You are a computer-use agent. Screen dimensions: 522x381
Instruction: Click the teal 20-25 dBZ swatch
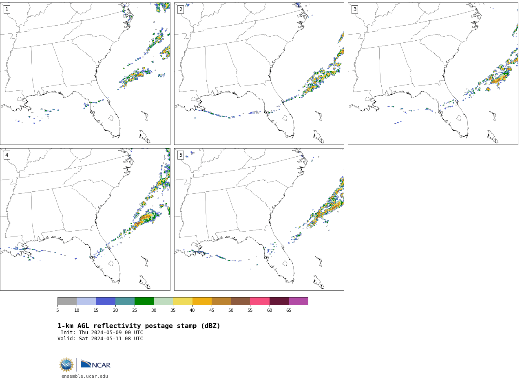point(125,301)
